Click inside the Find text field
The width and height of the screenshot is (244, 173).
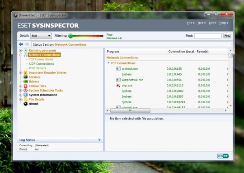pos(208,36)
